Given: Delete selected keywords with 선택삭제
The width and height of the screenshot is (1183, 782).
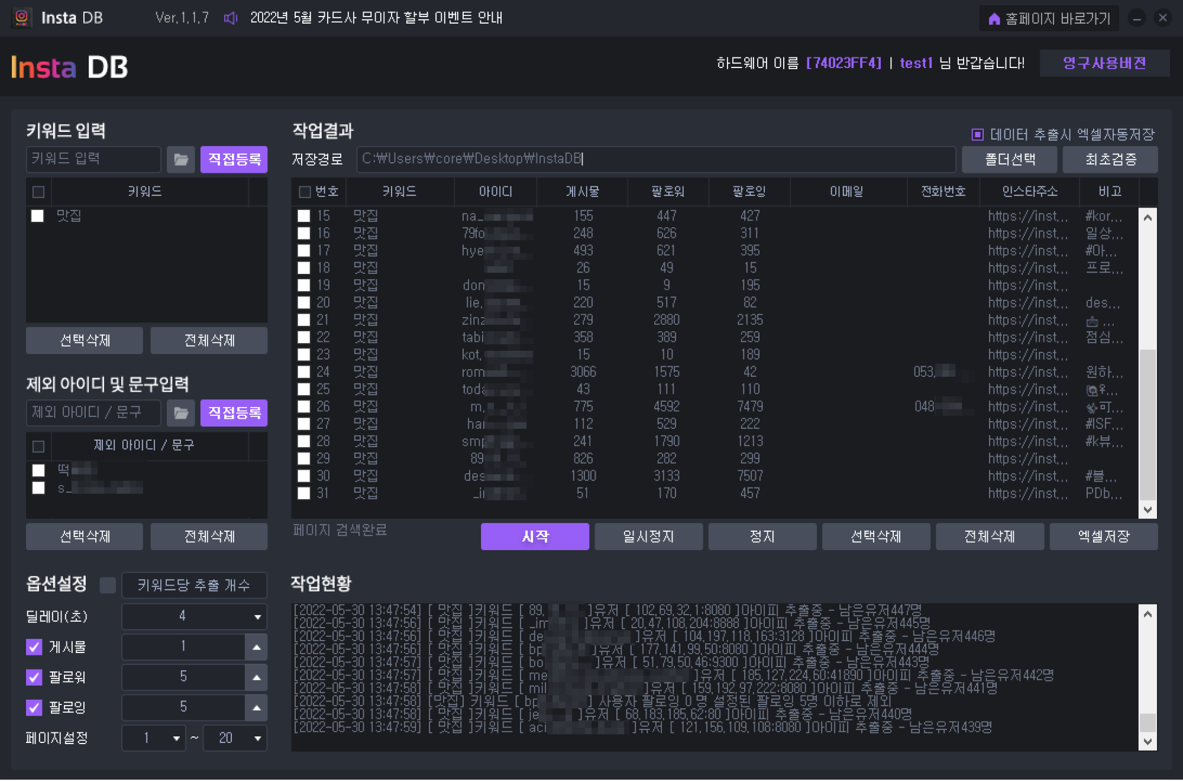Looking at the screenshot, I should pos(85,341).
